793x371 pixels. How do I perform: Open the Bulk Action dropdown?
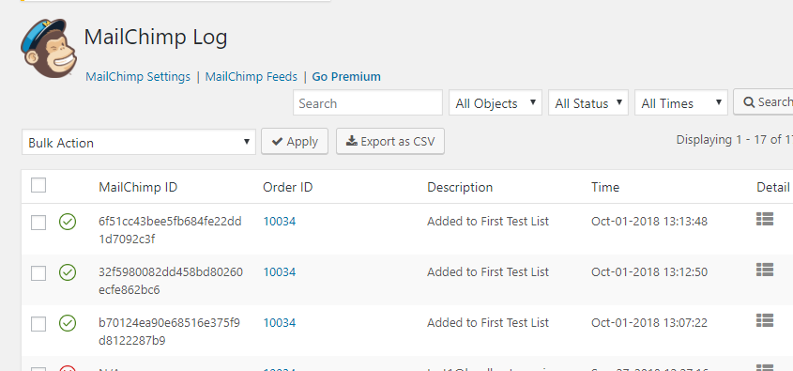click(x=139, y=142)
